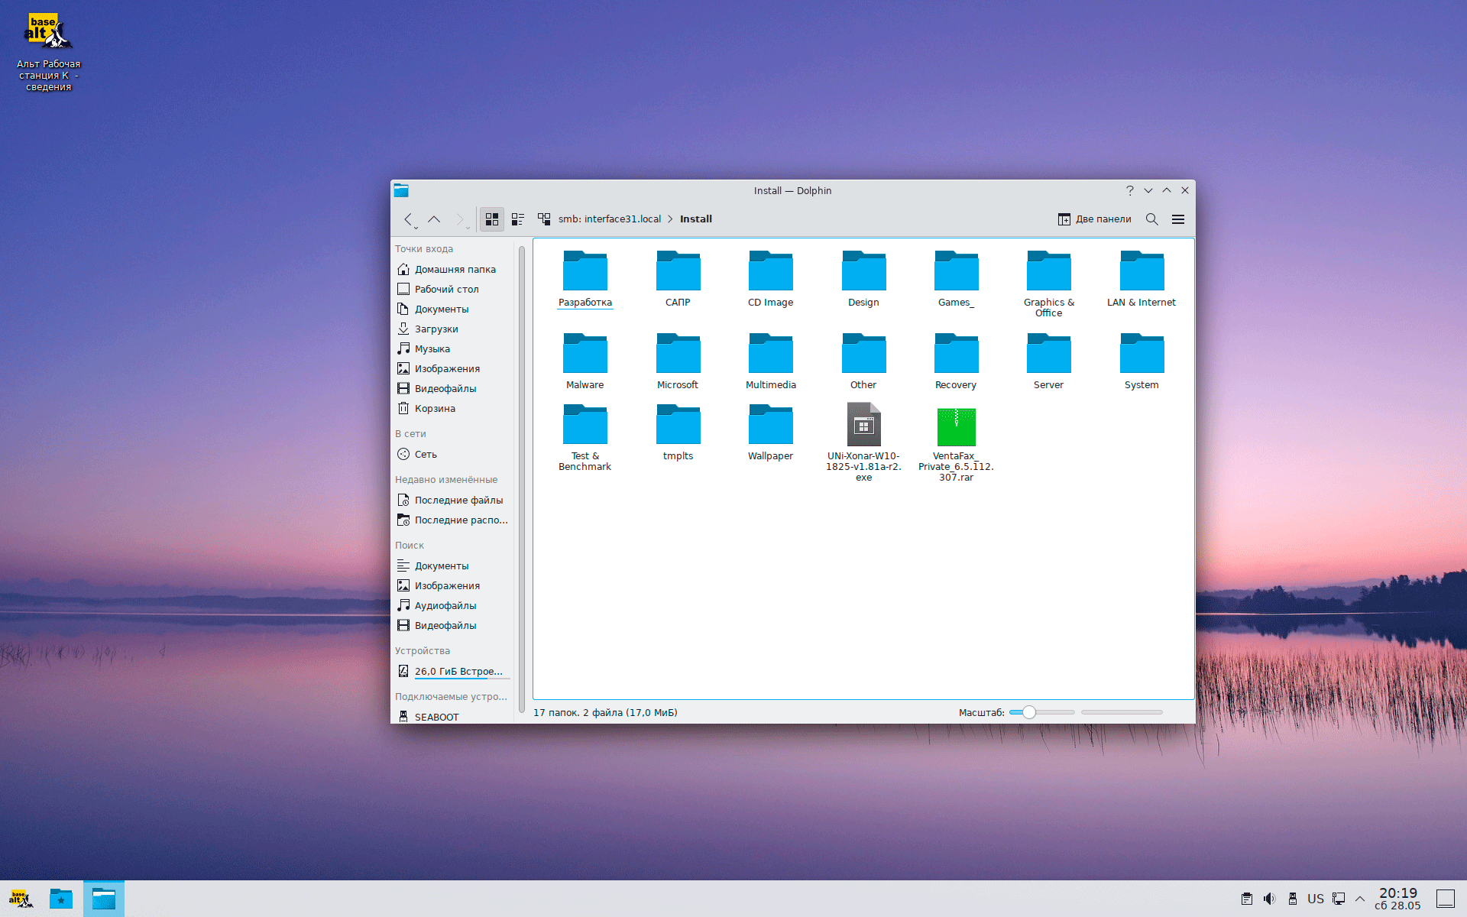This screenshot has width=1467, height=917.
Task: Go up one folder level
Action: click(x=434, y=219)
